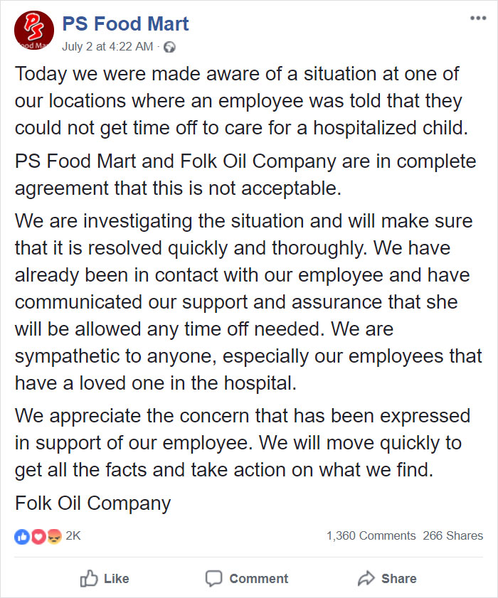The image size is (498, 598).
Task: Click the angry face reaction icon
Action: (x=54, y=537)
